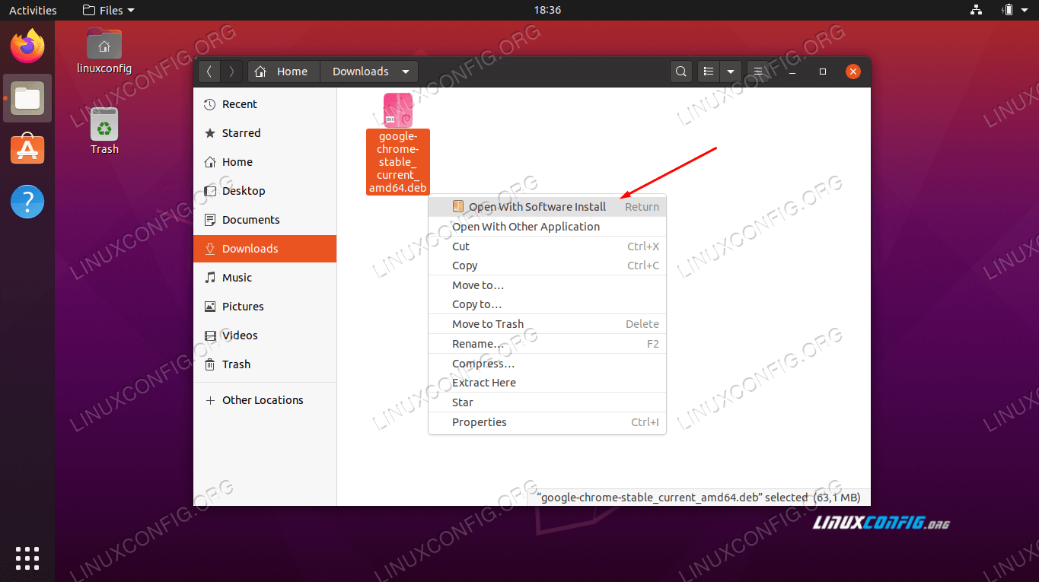Choose Extract Here
This screenshot has width=1039, height=582.
(x=547, y=383)
